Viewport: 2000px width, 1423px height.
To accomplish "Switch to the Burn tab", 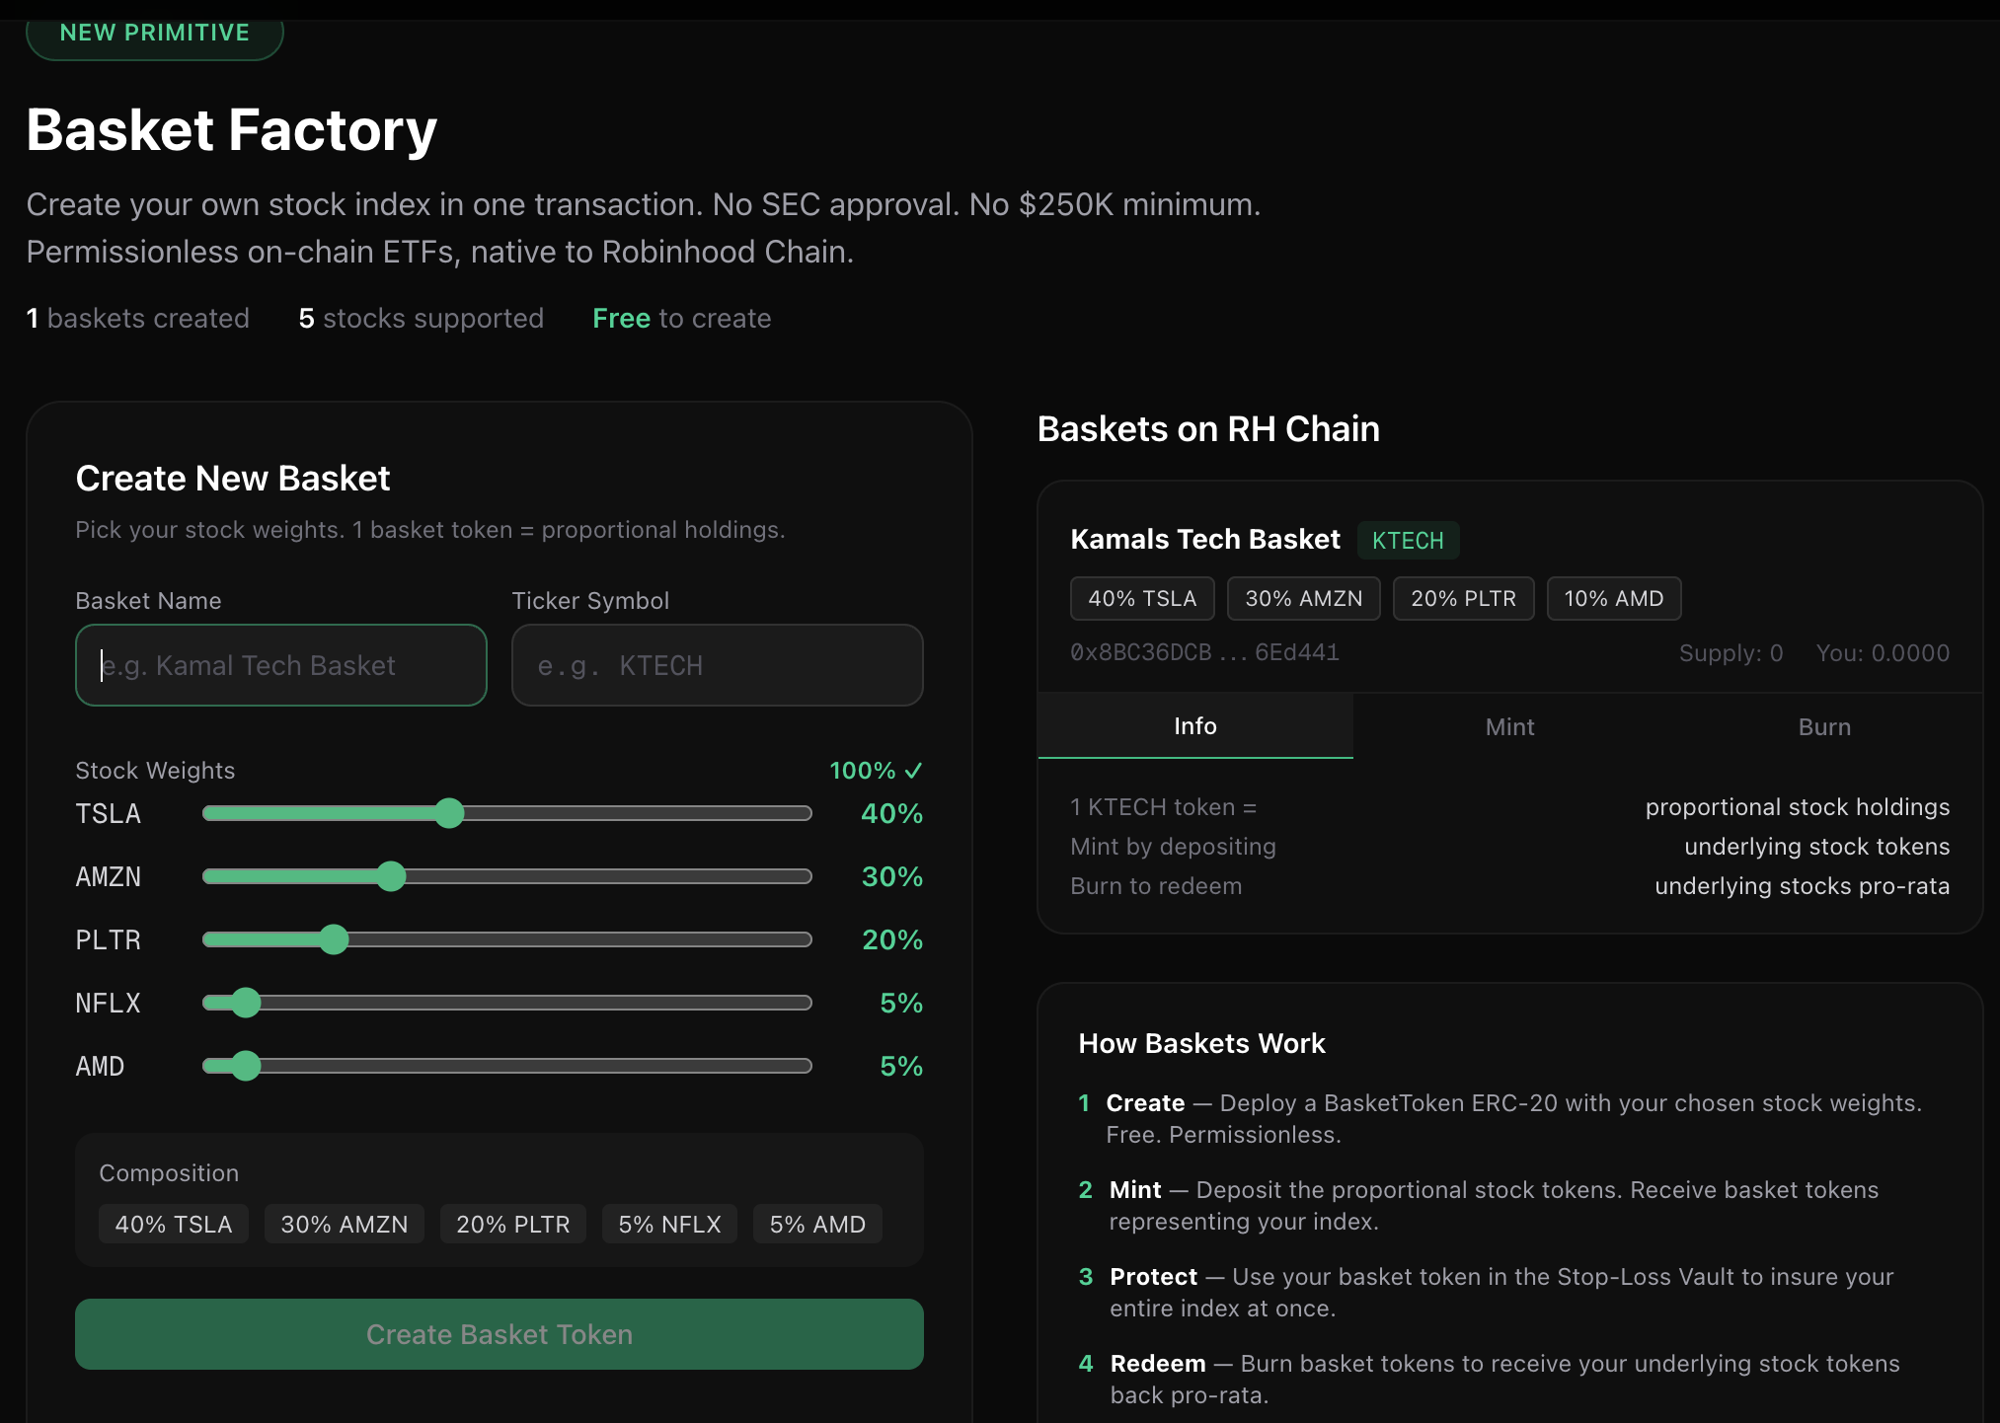I will pyautogui.click(x=1823, y=727).
